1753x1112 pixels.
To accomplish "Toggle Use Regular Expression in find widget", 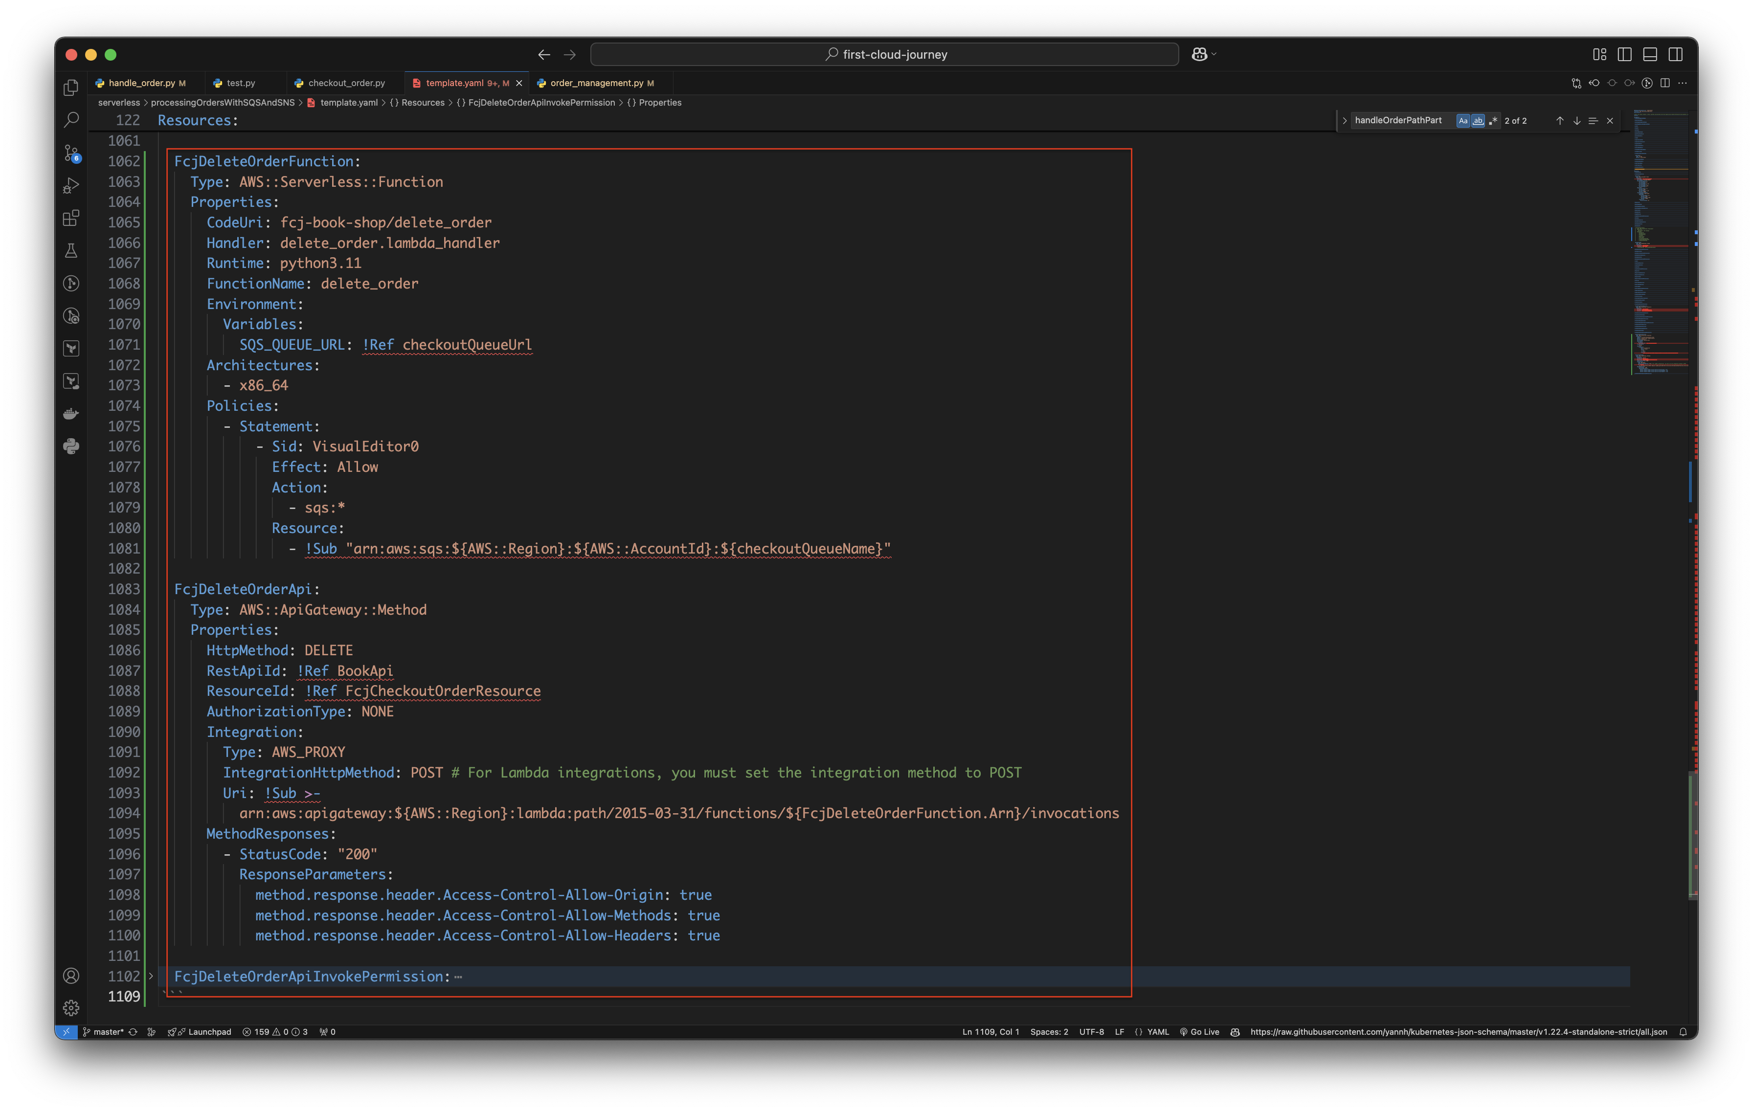I will 1493,121.
